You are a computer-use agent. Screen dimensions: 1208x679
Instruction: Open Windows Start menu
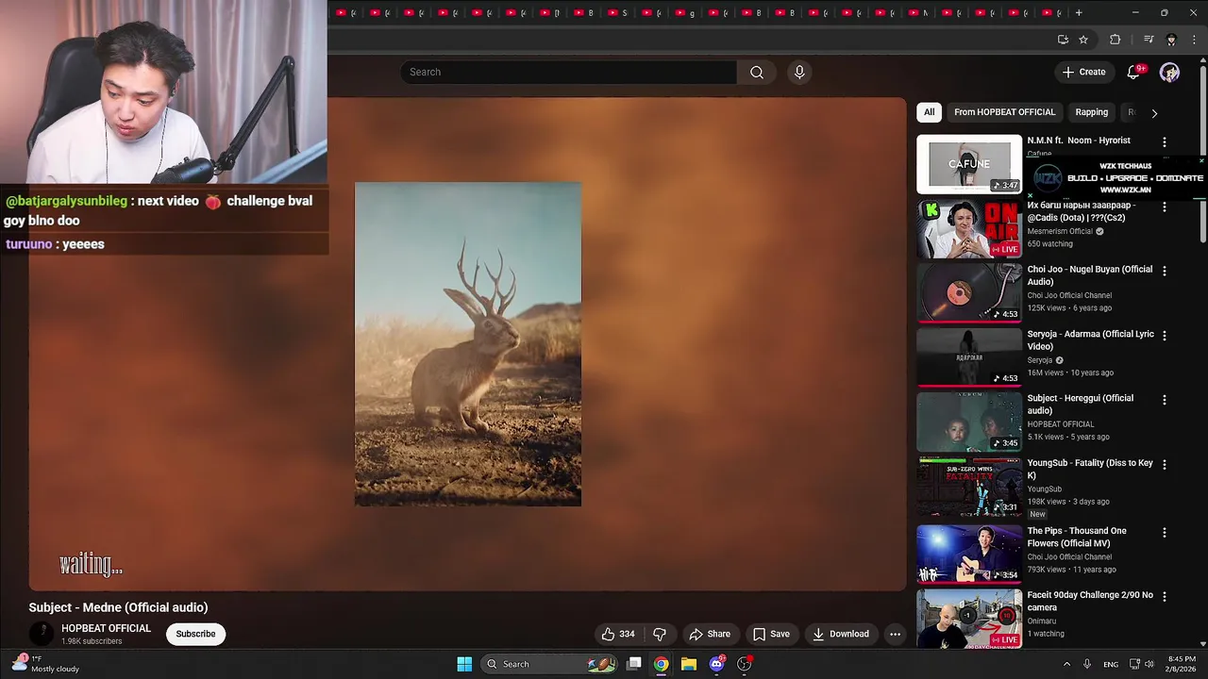pos(464,664)
